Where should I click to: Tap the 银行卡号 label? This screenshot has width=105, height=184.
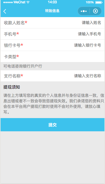(x=12, y=45)
